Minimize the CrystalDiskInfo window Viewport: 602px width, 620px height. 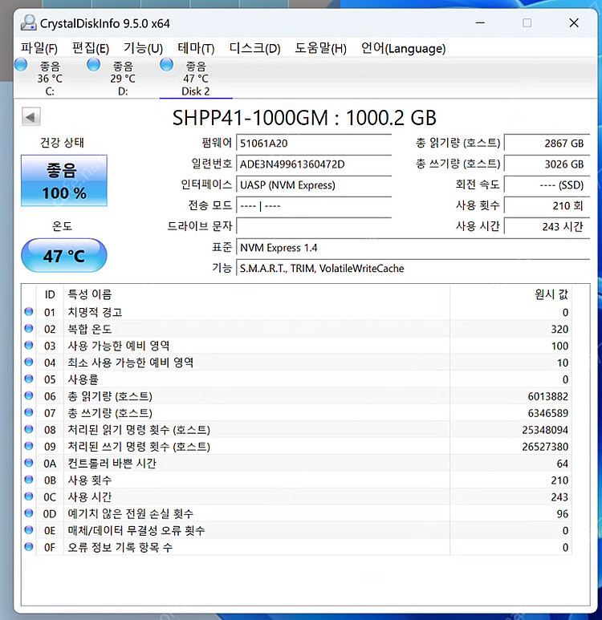(x=480, y=23)
